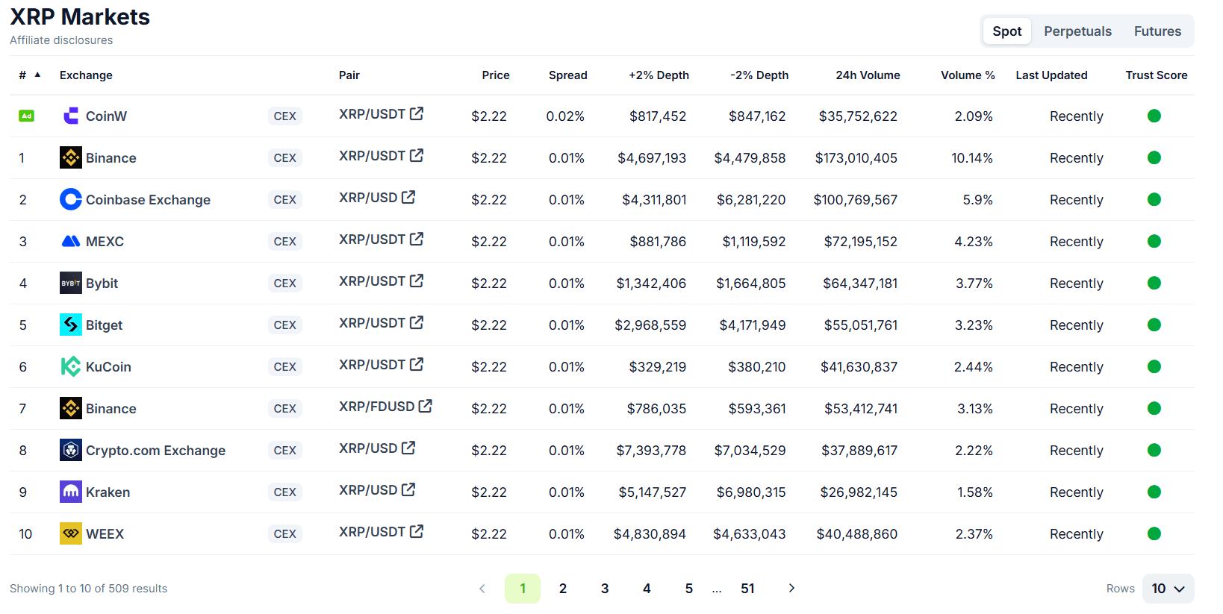Select CoinW spread value 0.02%

[x=565, y=116]
